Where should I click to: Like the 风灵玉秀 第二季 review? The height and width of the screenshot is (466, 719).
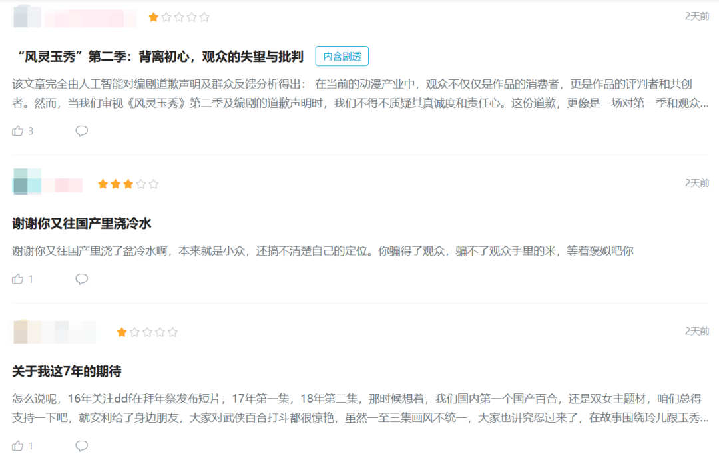18,131
